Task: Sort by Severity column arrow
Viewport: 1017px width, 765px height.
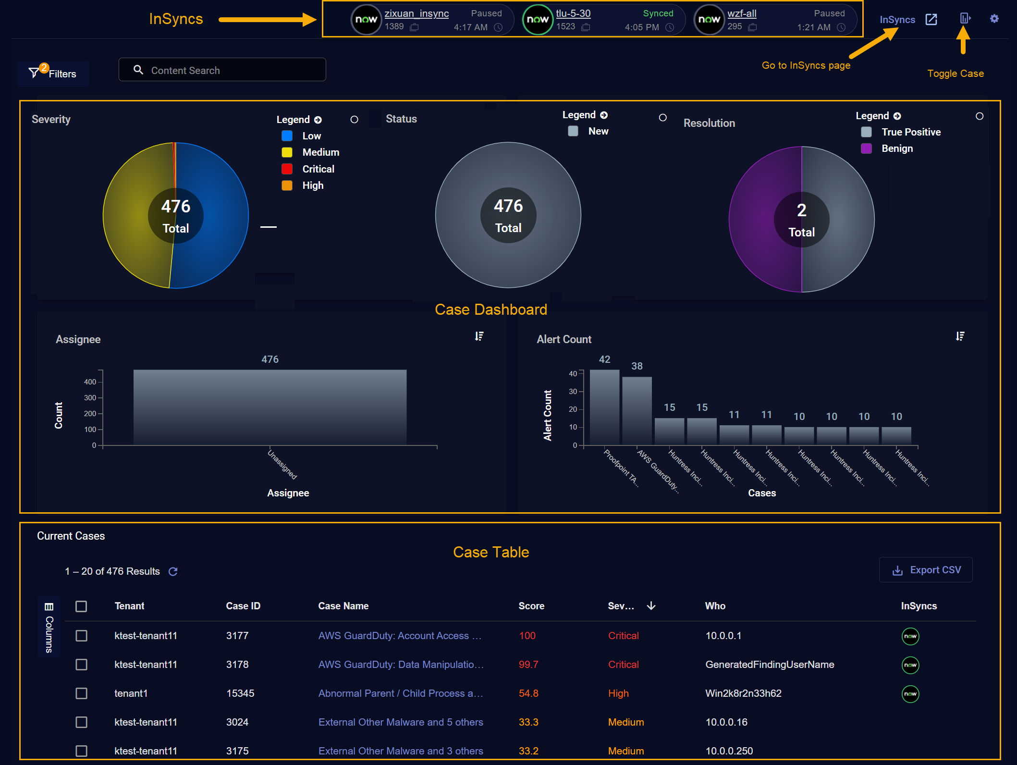Action: click(651, 606)
